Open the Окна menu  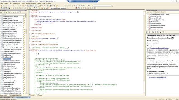tap(44, 3)
